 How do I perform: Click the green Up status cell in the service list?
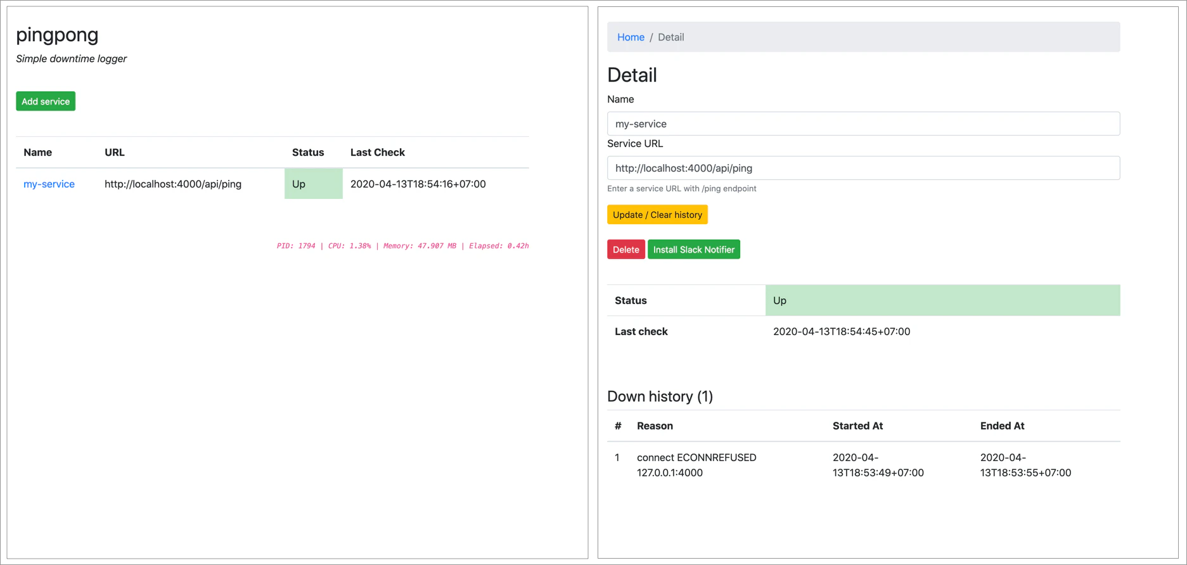[x=313, y=184]
